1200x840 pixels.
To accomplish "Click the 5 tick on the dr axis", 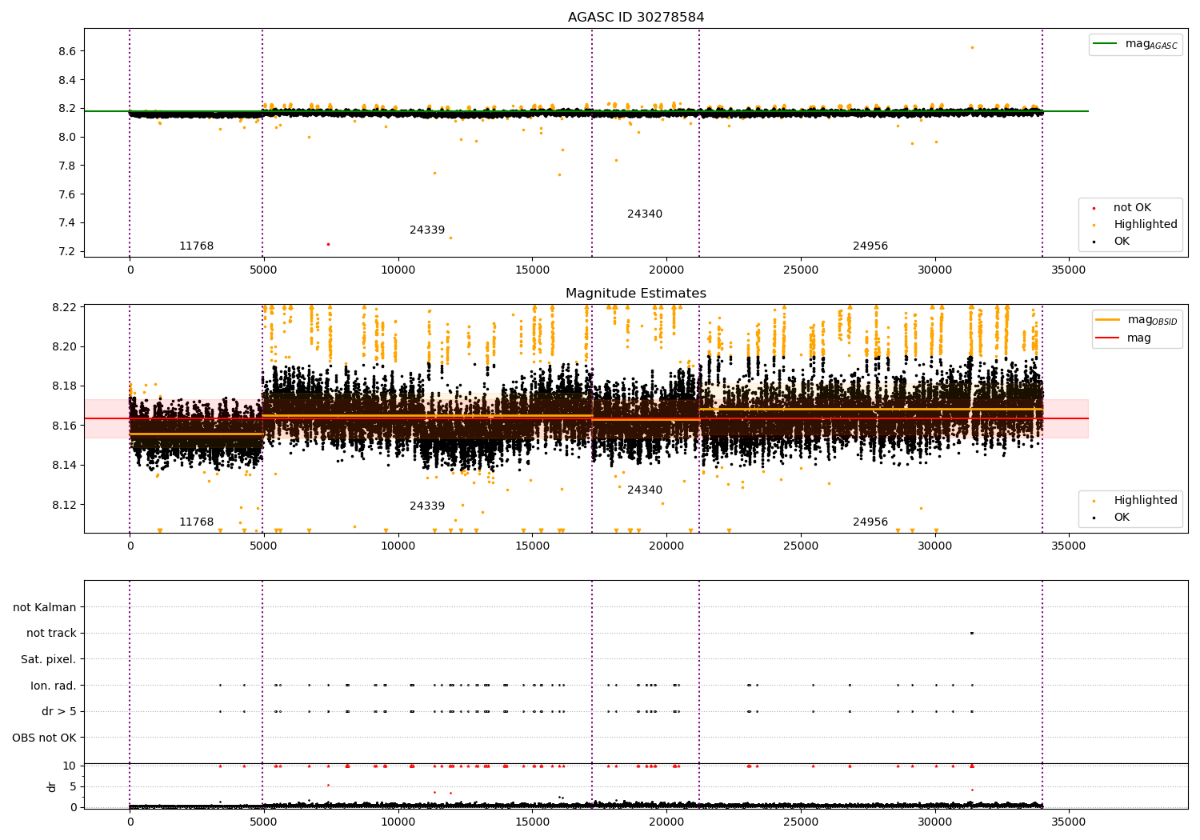I will (x=73, y=787).
